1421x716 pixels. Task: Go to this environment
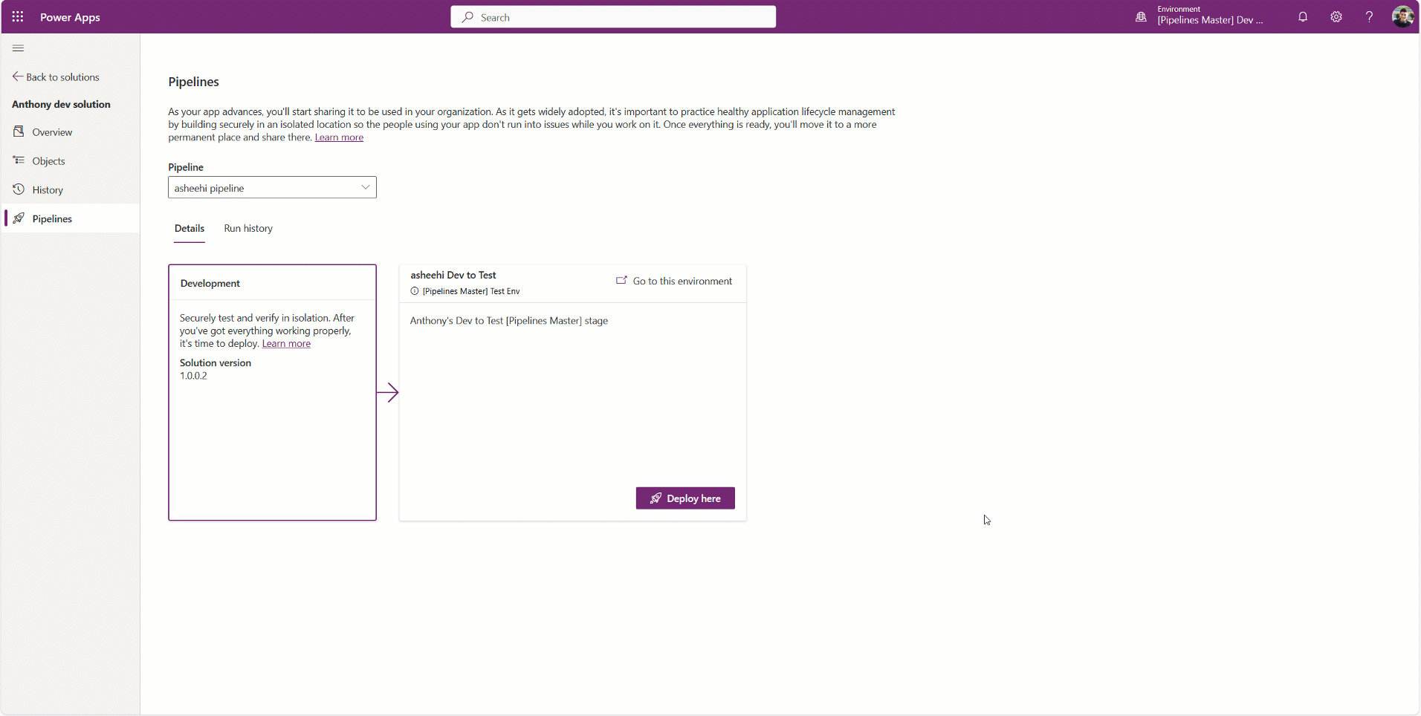[681, 281]
